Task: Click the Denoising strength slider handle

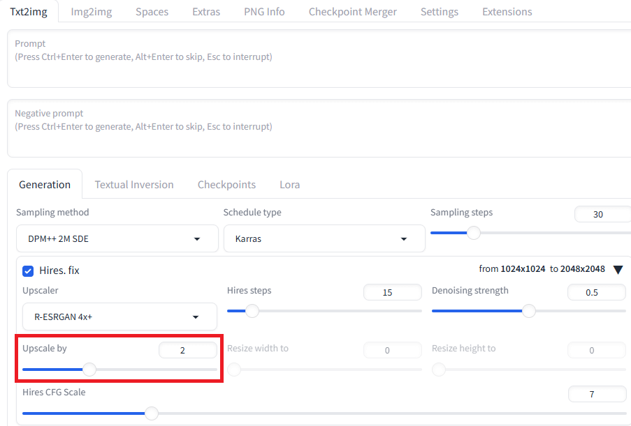Action: (x=529, y=311)
